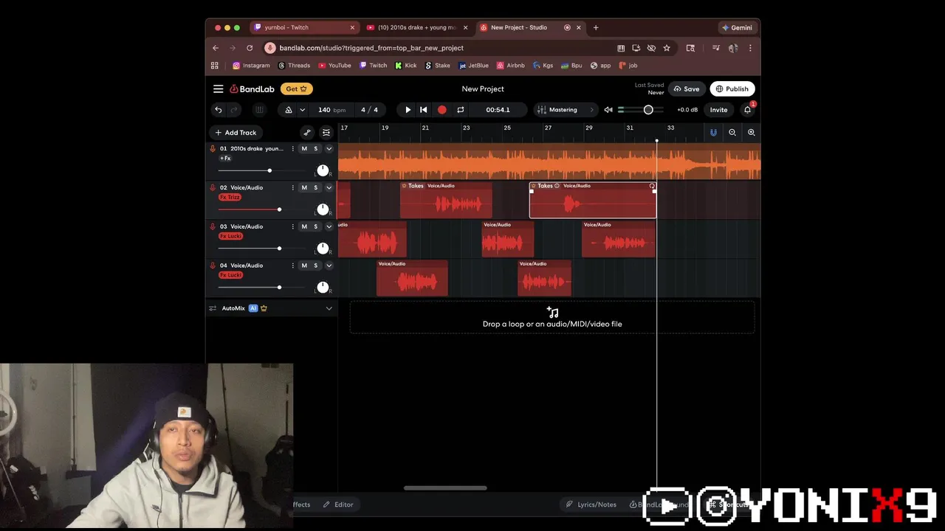Image resolution: width=945 pixels, height=531 pixels.
Task: Open the AutoMix sliders icon
Action: [x=213, y=308]
